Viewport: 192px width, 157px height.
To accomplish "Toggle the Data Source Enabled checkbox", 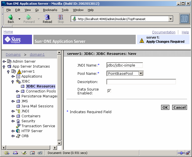I will (109, 91).
